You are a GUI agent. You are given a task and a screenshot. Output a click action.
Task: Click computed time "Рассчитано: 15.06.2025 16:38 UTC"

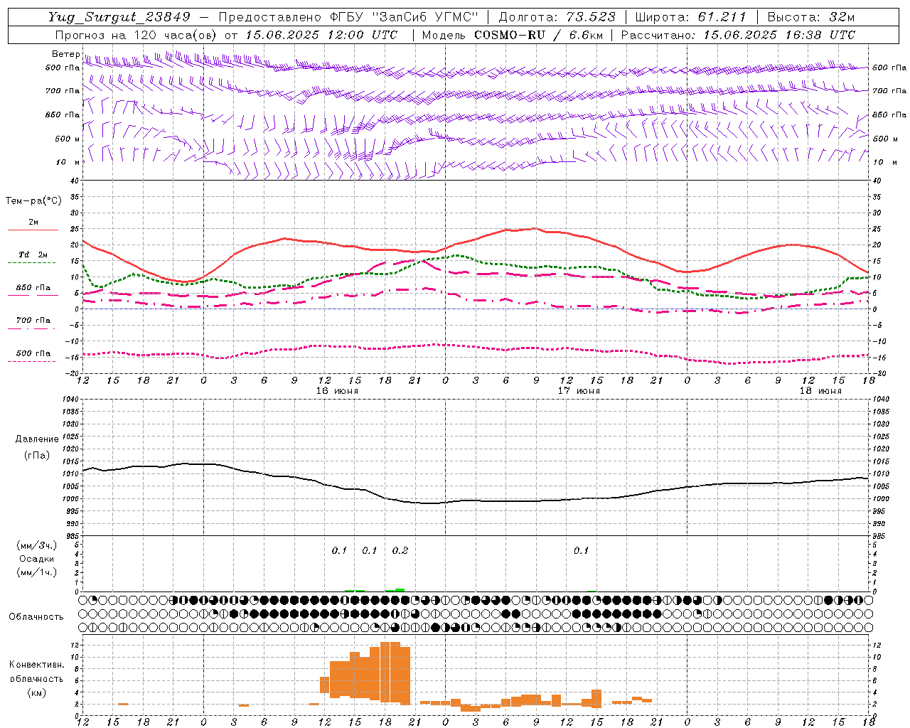(x=738, y=35)
